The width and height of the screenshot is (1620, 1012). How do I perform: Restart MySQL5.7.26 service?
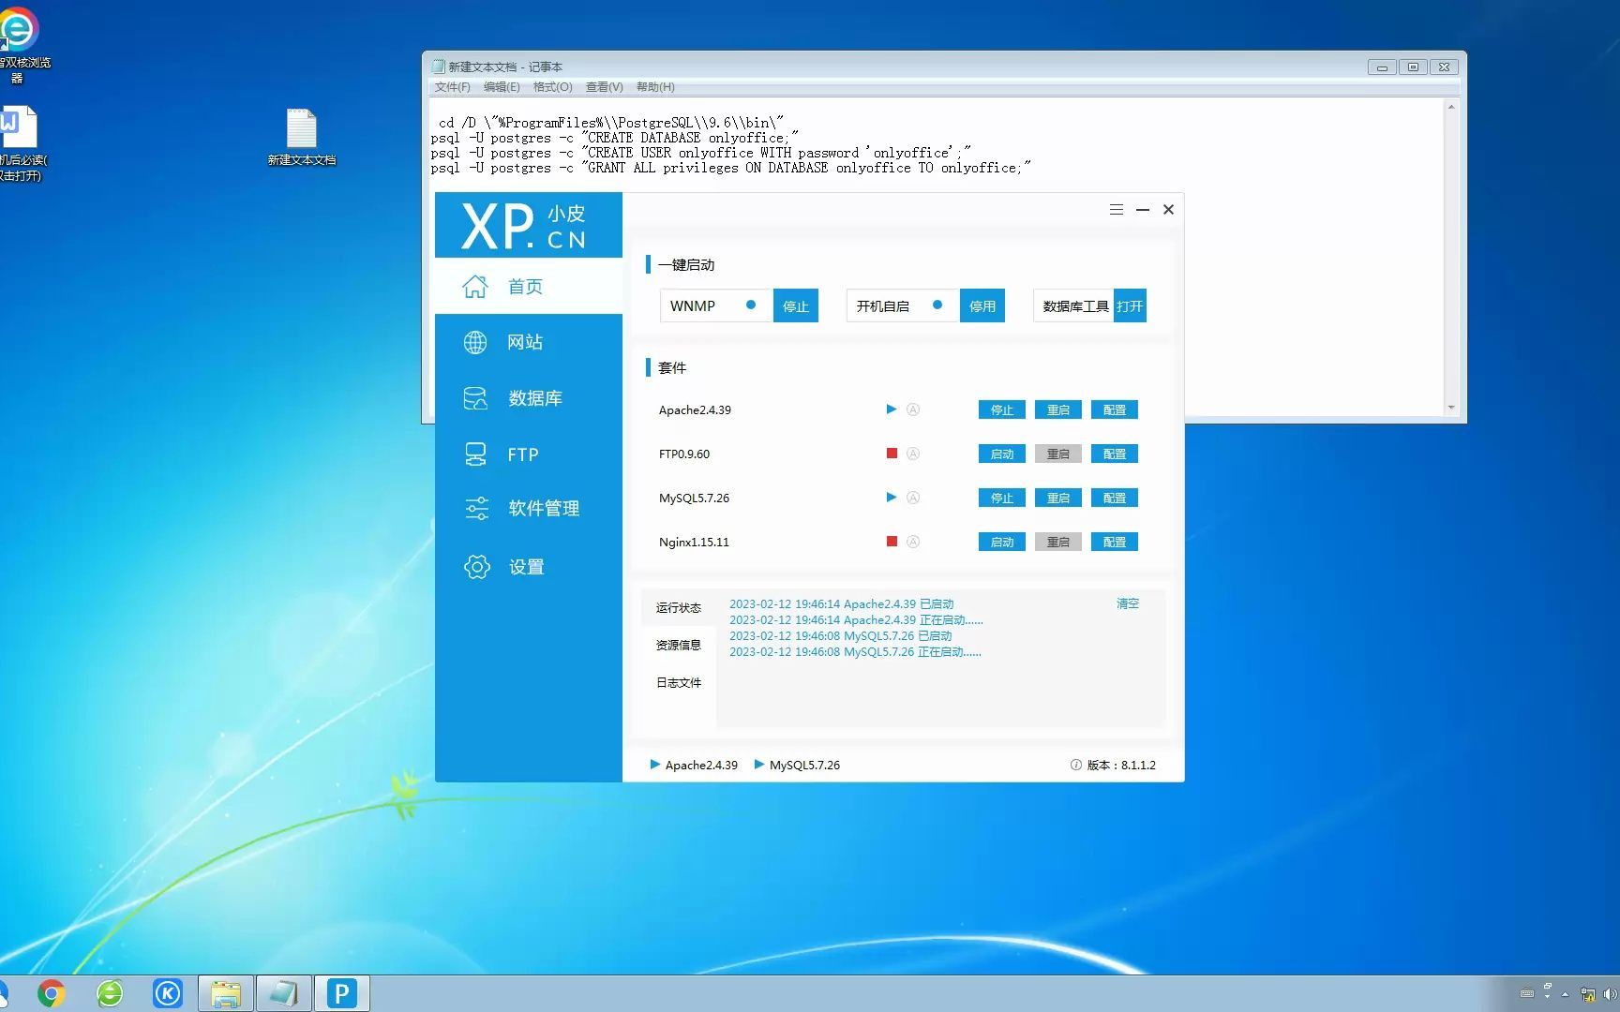click(x=1057, y=498)
